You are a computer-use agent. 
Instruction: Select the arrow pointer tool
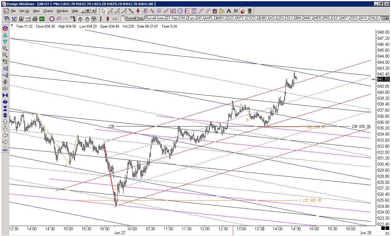(x=104, y=11)
